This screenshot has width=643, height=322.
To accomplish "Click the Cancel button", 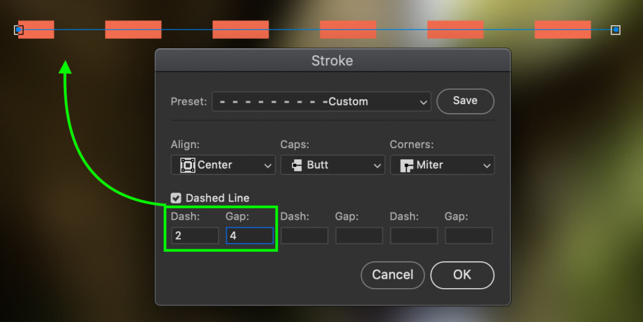I will pos(392,275).
